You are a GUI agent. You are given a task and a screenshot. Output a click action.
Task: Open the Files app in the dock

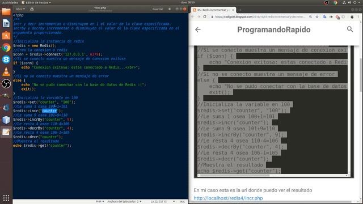coord(6,11)
